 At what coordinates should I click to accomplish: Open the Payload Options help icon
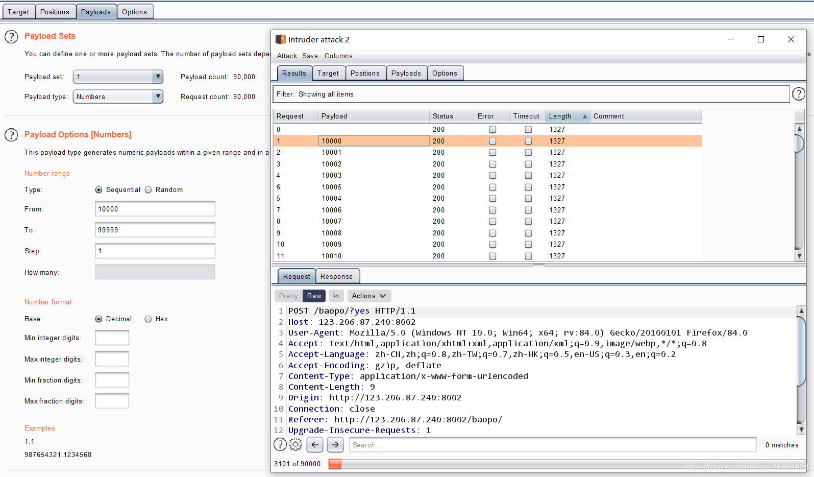pos(11,135)
